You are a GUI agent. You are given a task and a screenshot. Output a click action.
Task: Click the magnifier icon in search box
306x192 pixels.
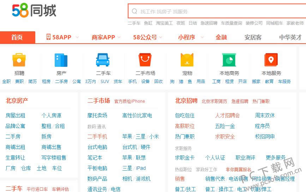[x=134, y=12]
